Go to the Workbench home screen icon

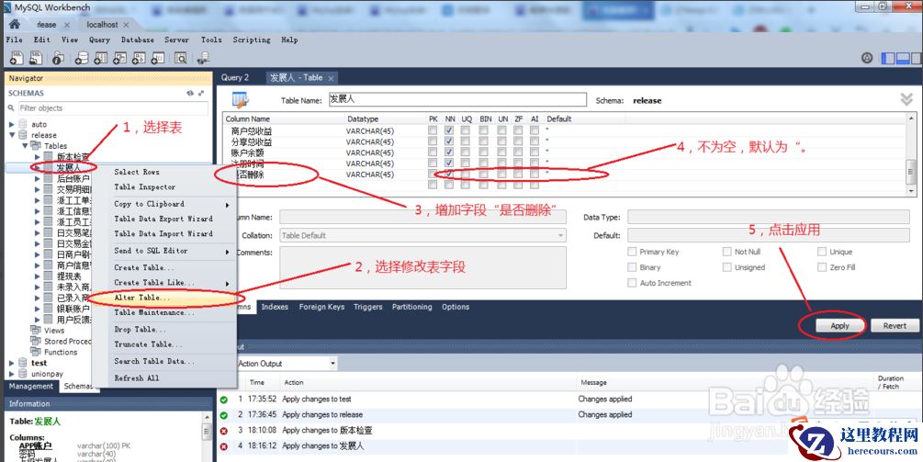(x=15, y=24)
